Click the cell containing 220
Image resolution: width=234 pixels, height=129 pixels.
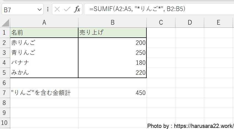112,73
